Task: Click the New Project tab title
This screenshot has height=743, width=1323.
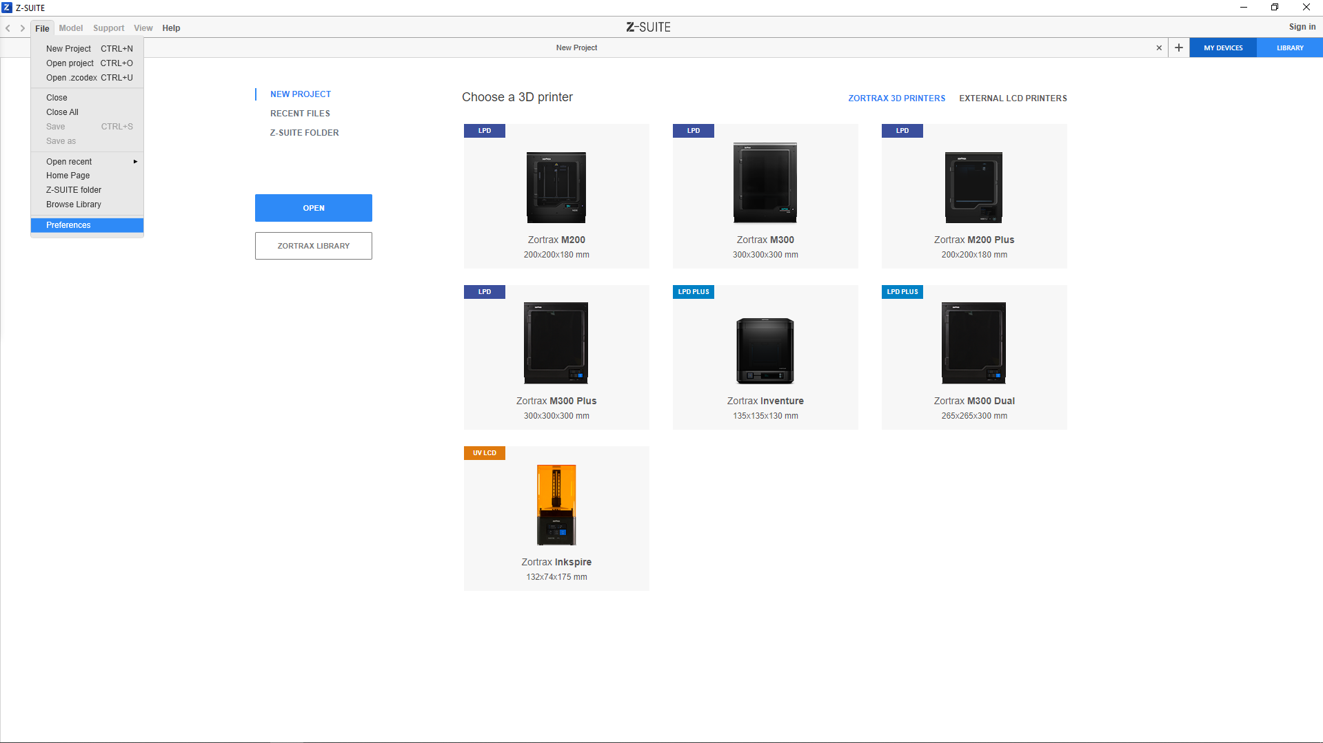Action: (576, 48)
